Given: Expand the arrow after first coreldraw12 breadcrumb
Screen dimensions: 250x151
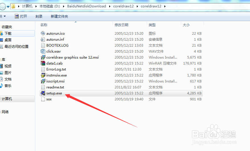Looking at the screenshot, I should tap(137, 6).
